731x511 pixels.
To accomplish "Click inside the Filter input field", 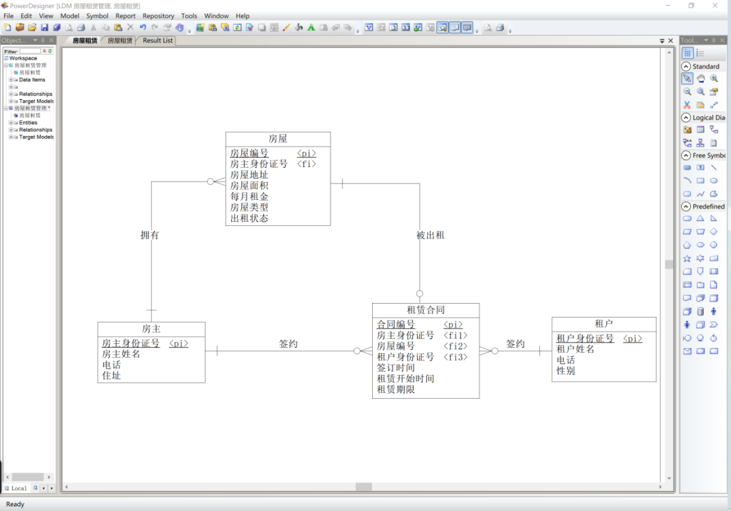I will pyautogui.click(x=30, y=51).
